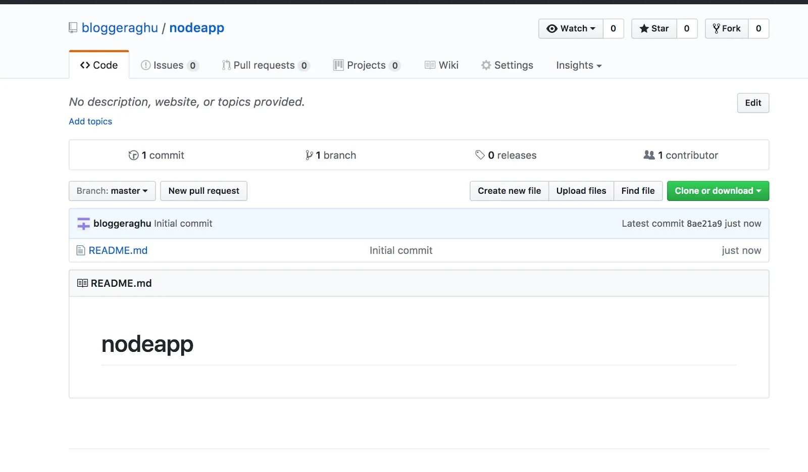Open Initial commit message in README.md row
The width and height of the screenshot is (808, 472).
pyautogui.click(x=401, y=250)
